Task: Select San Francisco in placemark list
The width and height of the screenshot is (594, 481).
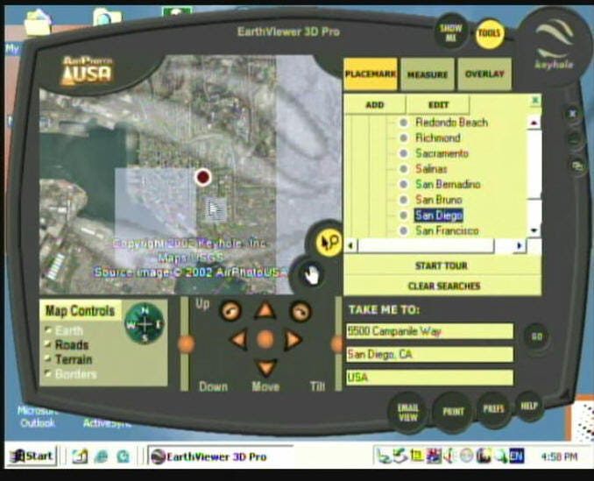Action: (x=447, y=230)
